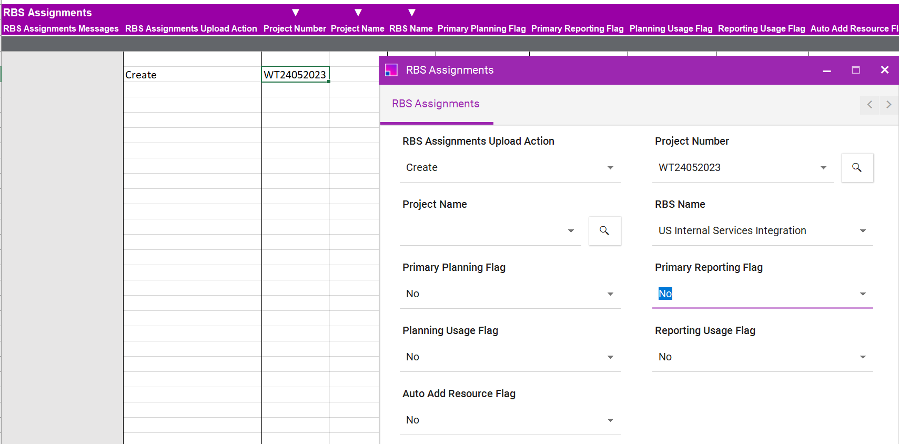The image size is (899, 444).
Task: Click Primary Planning Flag column header
Action: pyautogui.click(x=482, y=29)
